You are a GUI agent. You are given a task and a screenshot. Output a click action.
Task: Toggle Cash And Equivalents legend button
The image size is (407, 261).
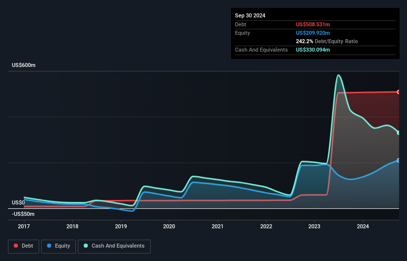point(114,246)
